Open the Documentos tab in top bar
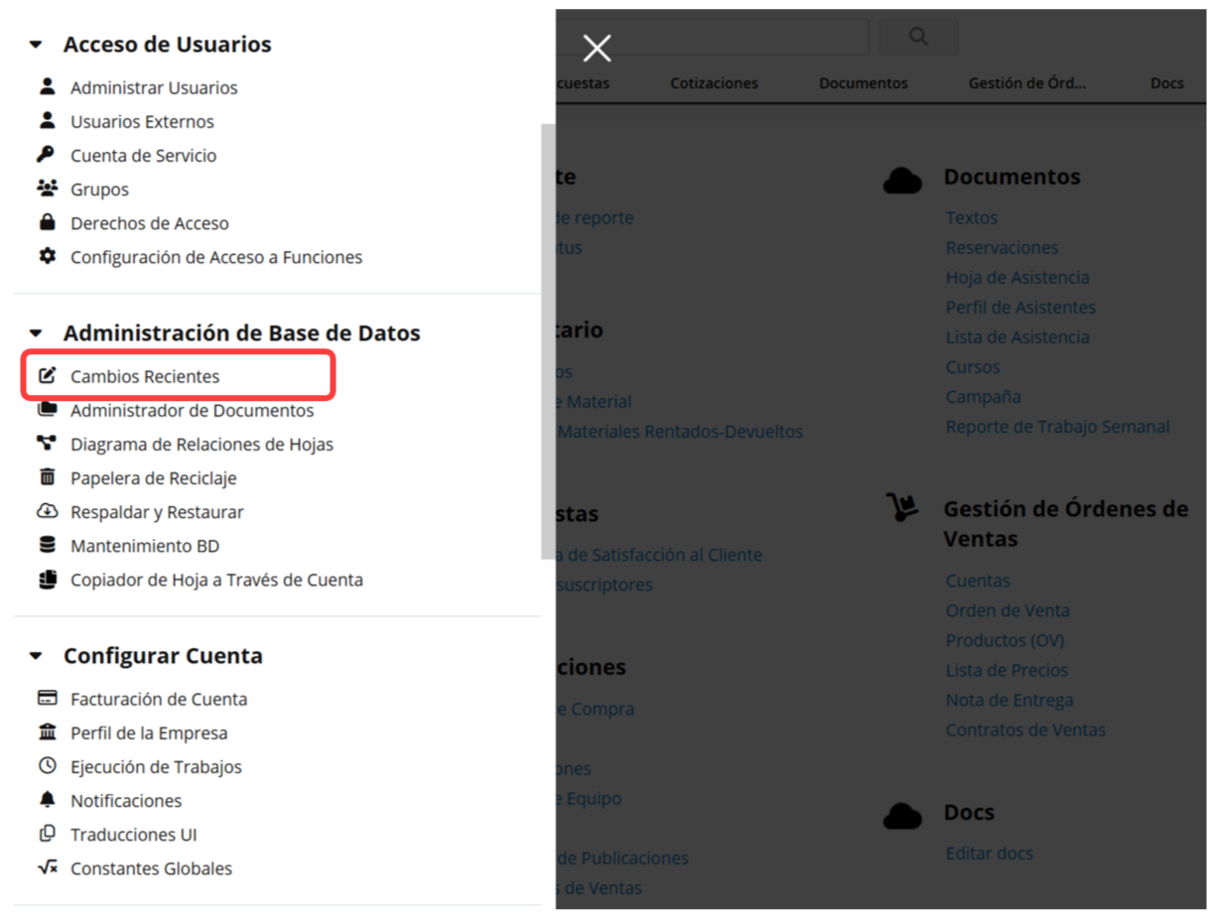 [x=863, y=83]
